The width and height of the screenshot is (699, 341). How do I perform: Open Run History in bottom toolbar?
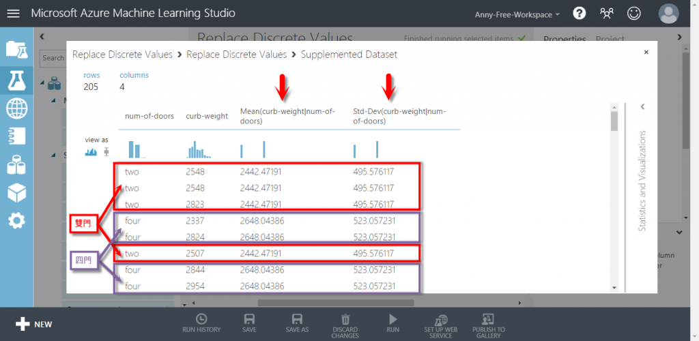[x=201, y=324]
